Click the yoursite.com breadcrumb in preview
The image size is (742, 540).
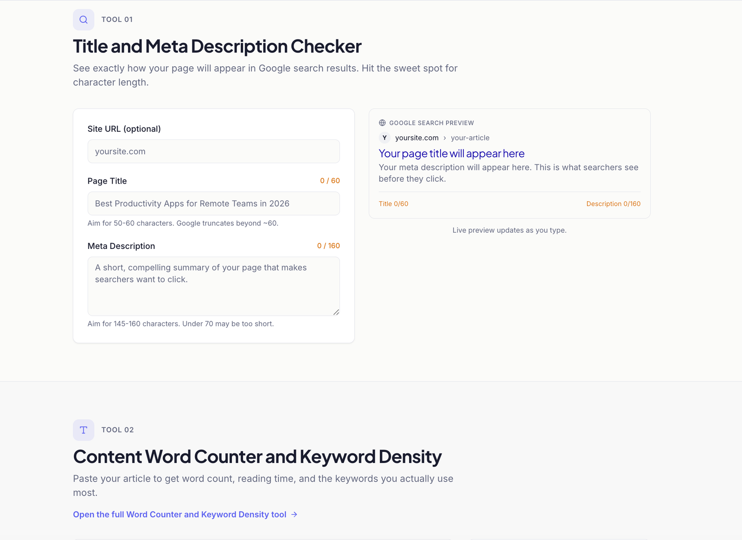416,138
